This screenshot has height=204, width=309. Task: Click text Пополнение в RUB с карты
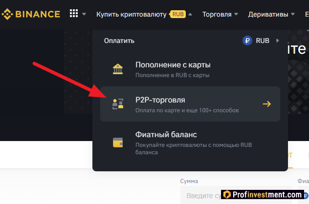coord(173,75)
